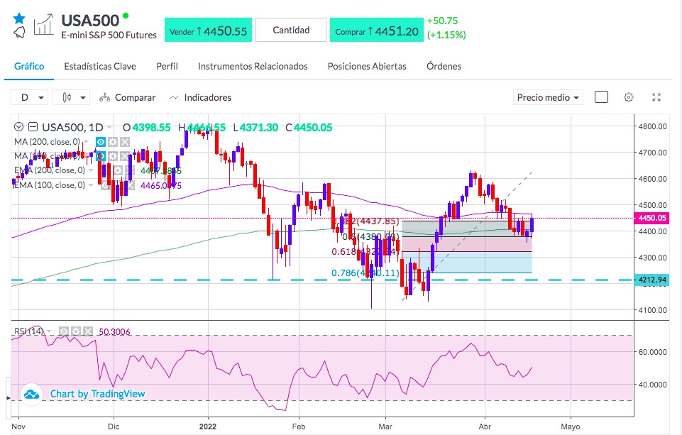Open the Indicadores list
This screenshot has height=435, width=682.
click(x=201, y=97)
